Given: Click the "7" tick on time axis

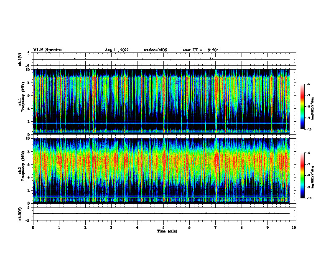Looking at the screenshot, I should coord(216,227).
